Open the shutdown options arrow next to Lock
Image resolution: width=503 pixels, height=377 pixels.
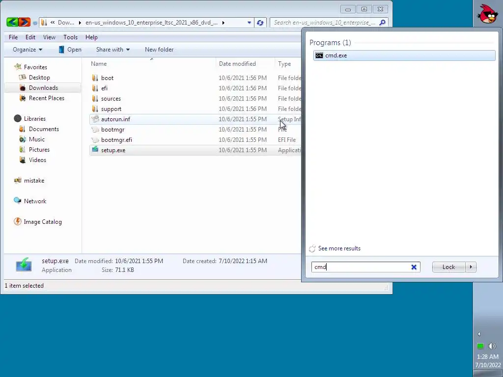pyautogui.click(x=471, y=267)
